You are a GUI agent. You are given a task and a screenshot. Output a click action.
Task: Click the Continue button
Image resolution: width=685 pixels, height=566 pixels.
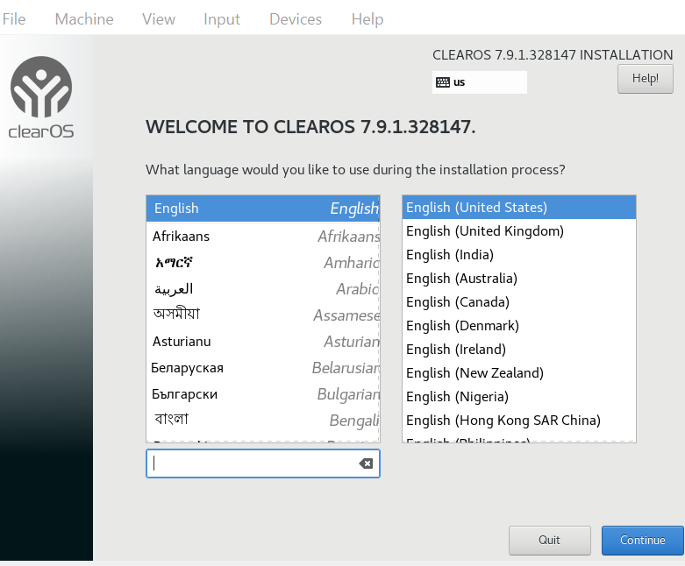(x=643, y=541)
